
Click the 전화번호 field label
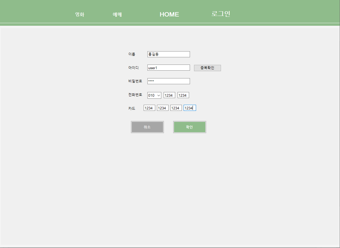coord(135,95)
